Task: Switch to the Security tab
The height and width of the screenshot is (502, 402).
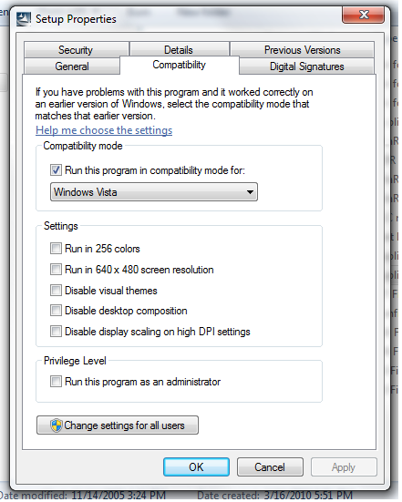Action: coord(77,49)
